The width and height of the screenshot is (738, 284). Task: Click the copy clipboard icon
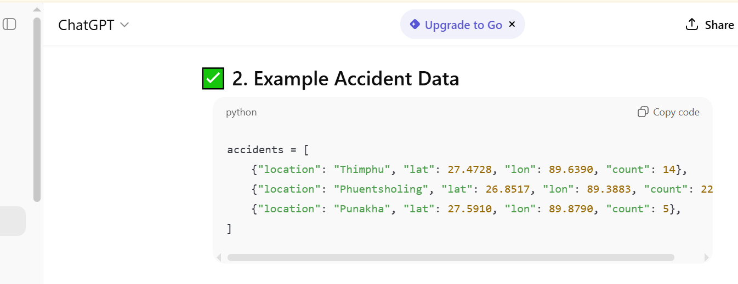[x=643, y=112]
